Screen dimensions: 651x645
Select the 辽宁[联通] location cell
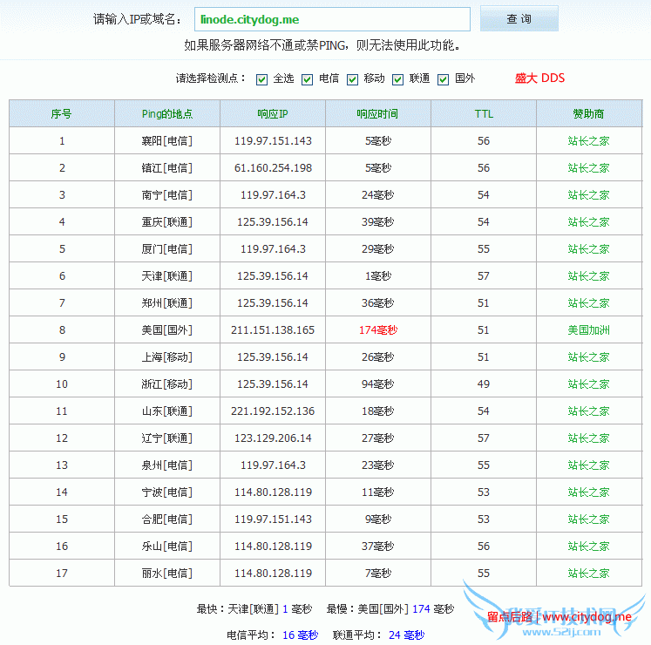[167, 438]
